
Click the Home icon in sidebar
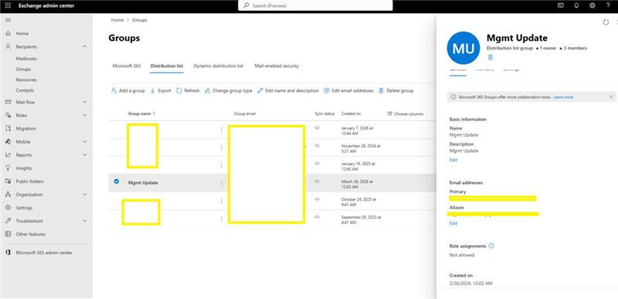8,33
